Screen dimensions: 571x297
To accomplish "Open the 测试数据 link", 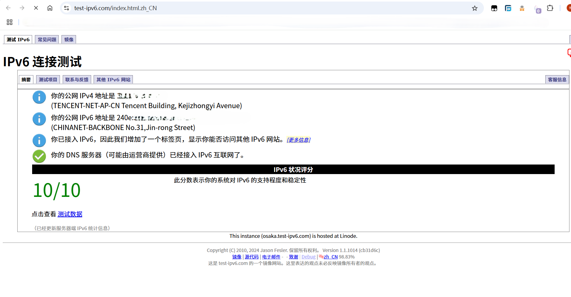I will click(x=70, y=214).
